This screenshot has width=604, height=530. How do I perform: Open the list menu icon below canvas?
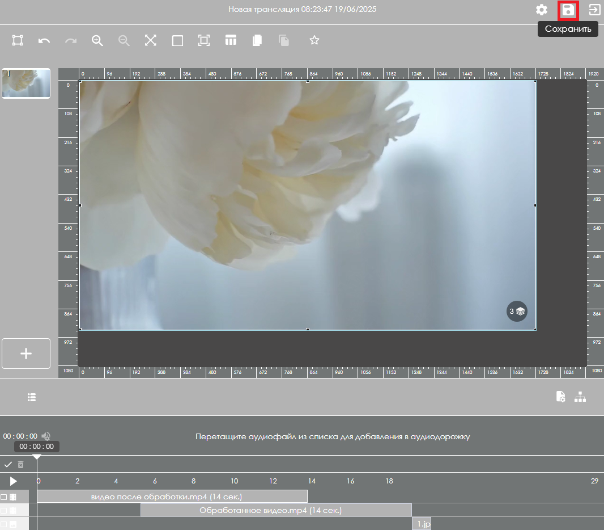[32, 397]
